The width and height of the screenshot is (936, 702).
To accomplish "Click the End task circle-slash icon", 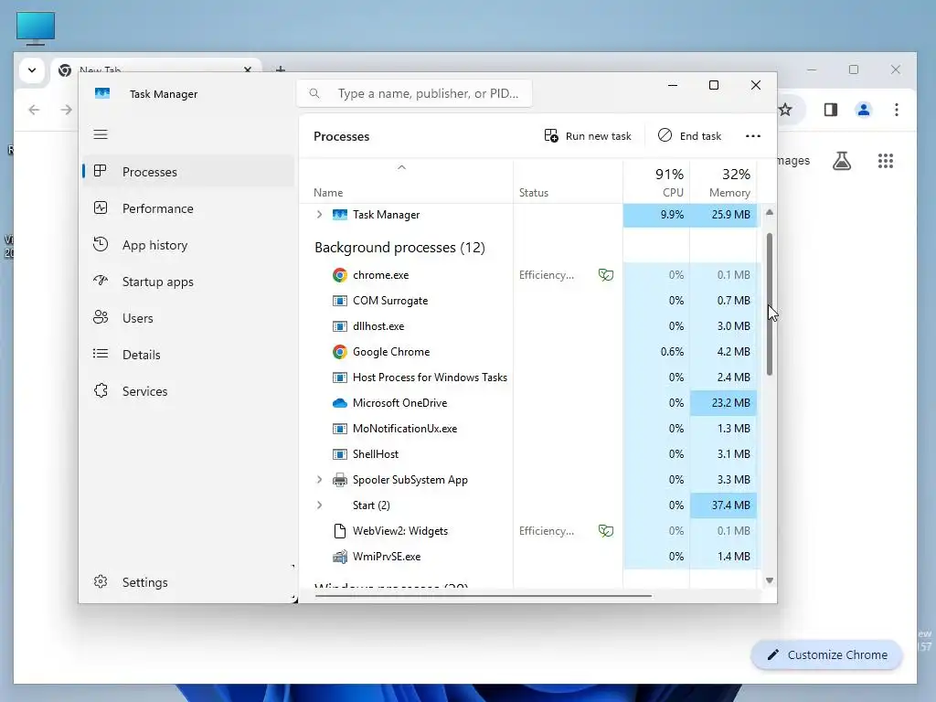I will click(665, 135).
